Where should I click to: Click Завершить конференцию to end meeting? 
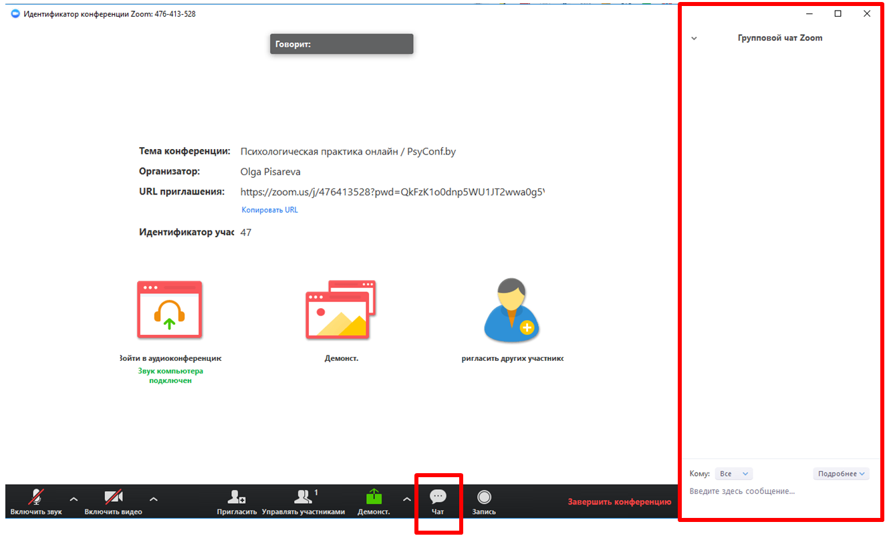tap(619, 502)
